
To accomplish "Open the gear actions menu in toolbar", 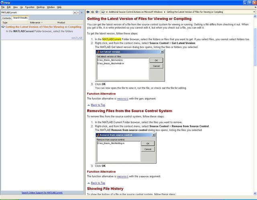I will [x=97, y=12].
